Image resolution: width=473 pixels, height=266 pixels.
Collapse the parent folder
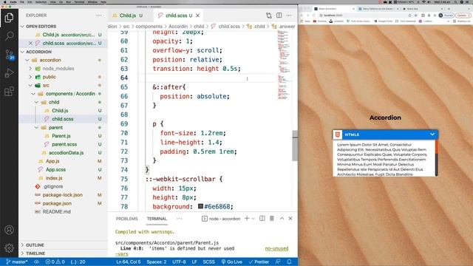tap(36, 128)
